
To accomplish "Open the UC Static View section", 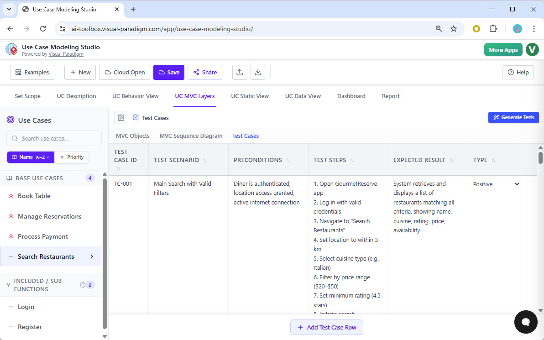I will [250, 96].
